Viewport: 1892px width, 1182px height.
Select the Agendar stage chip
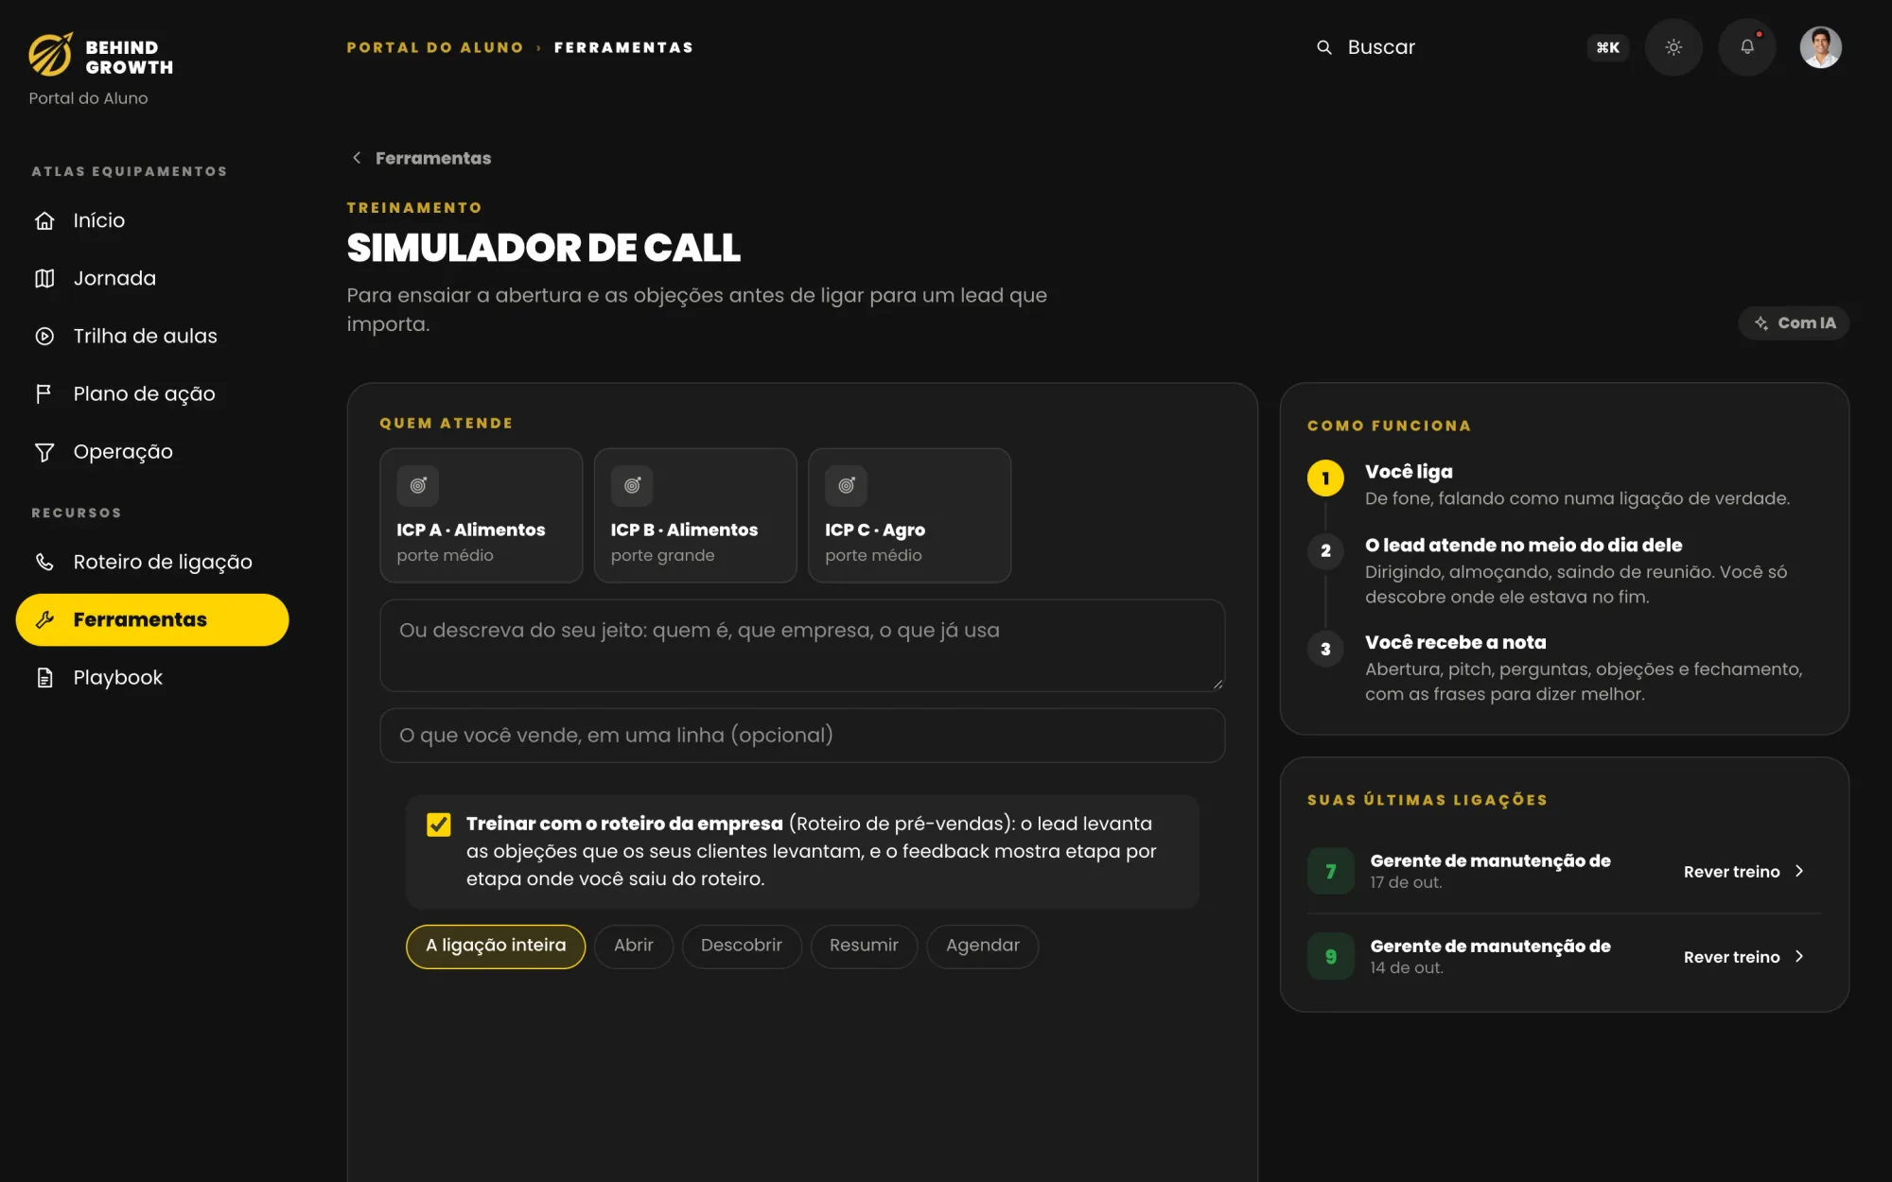[983, 946]
